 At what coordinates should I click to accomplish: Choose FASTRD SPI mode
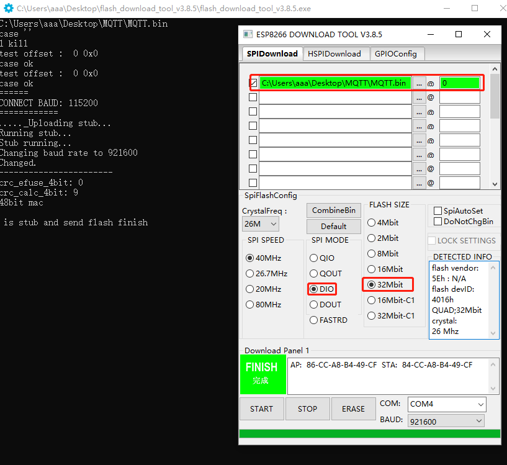[328, 320]
